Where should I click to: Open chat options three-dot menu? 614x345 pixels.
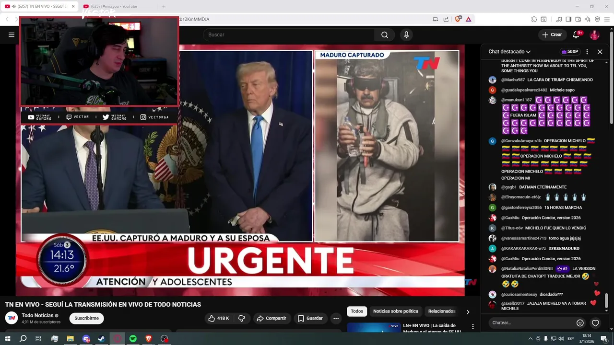[587, 51]
